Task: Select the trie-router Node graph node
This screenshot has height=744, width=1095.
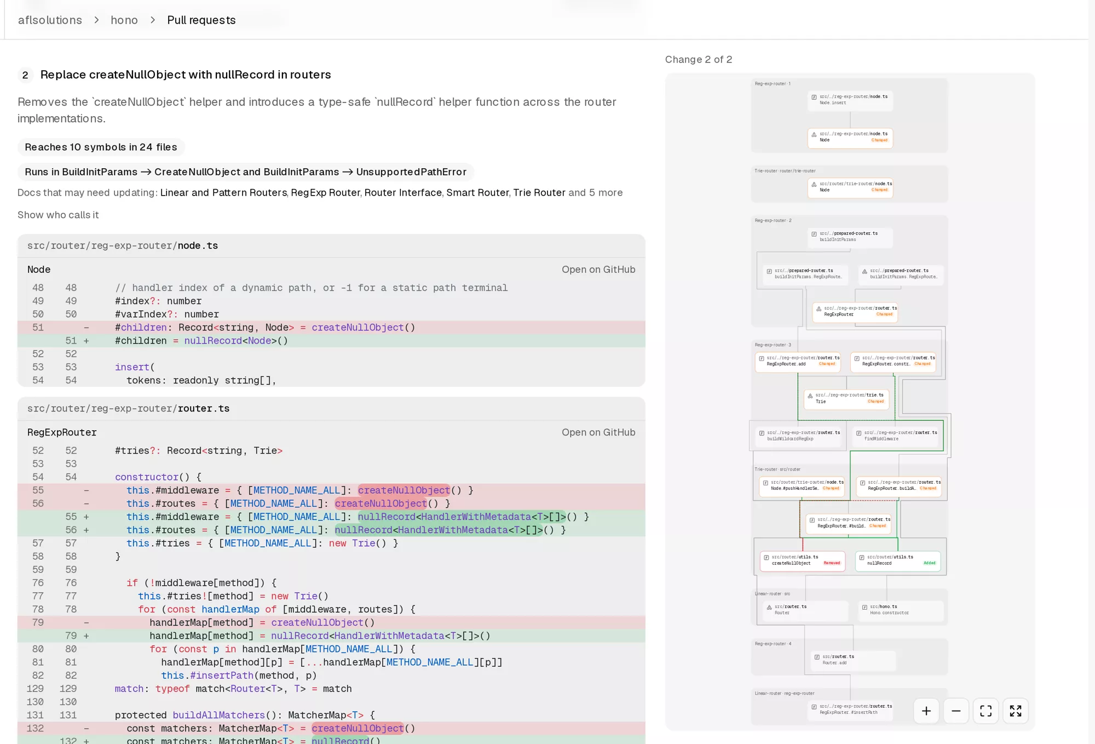Action: (850, 187)
